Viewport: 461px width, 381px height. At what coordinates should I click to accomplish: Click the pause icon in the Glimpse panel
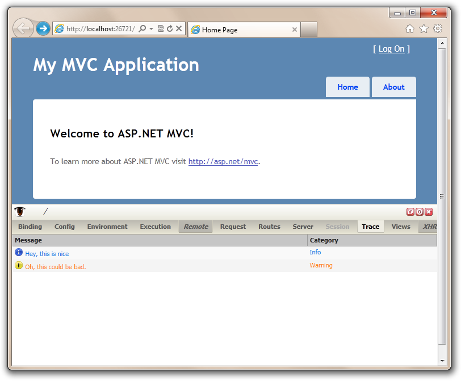click(x=420, y=211)
